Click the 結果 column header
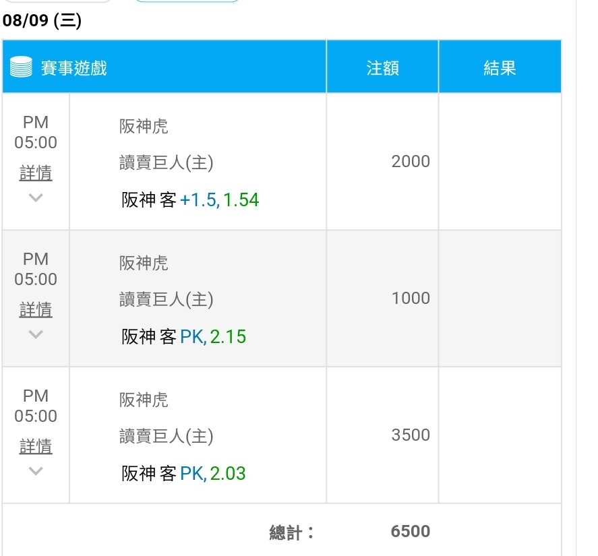The height and width of the screenshot is (556, 598). click(x=500, y=67)
